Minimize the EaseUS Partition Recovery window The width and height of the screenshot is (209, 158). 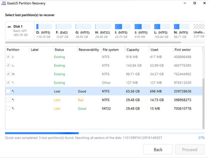pos(185,3)
